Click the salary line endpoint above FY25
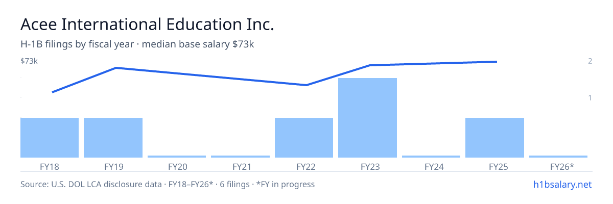The image size is (613, 204). click(x=496, y=62)
